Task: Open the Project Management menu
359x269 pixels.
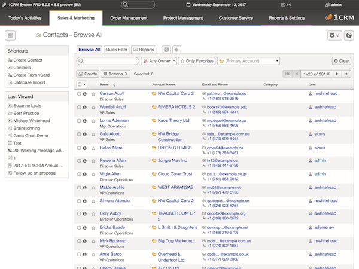Action: [x=183, y=18]
